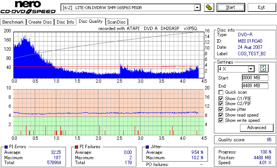The width and height of the screenshot is (277, 168).
Task: Toggle Show write speed checkbox
Action: point(221,120)
